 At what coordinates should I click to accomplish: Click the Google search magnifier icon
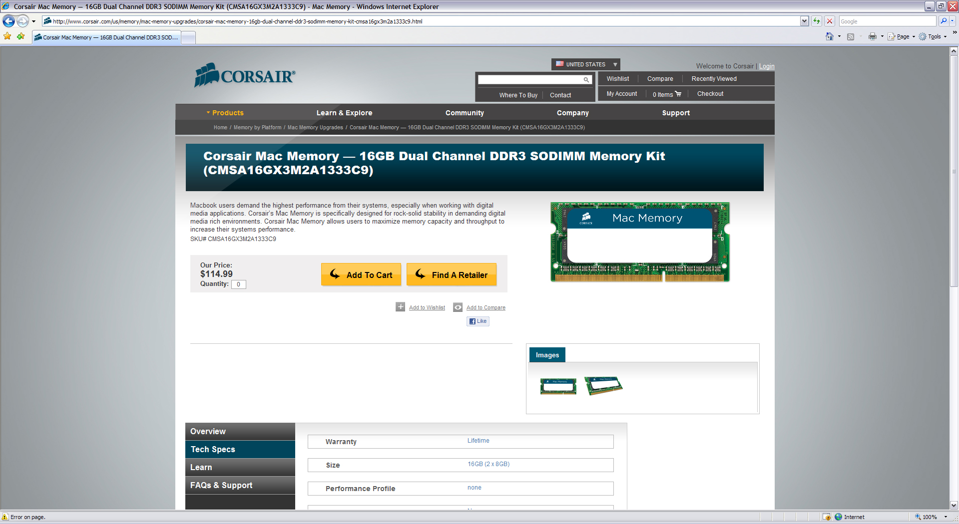(943, 21)
